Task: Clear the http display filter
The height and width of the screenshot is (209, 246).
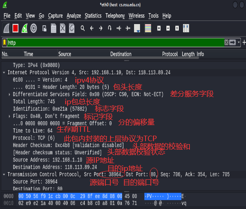Action: (x=226, y=42)
